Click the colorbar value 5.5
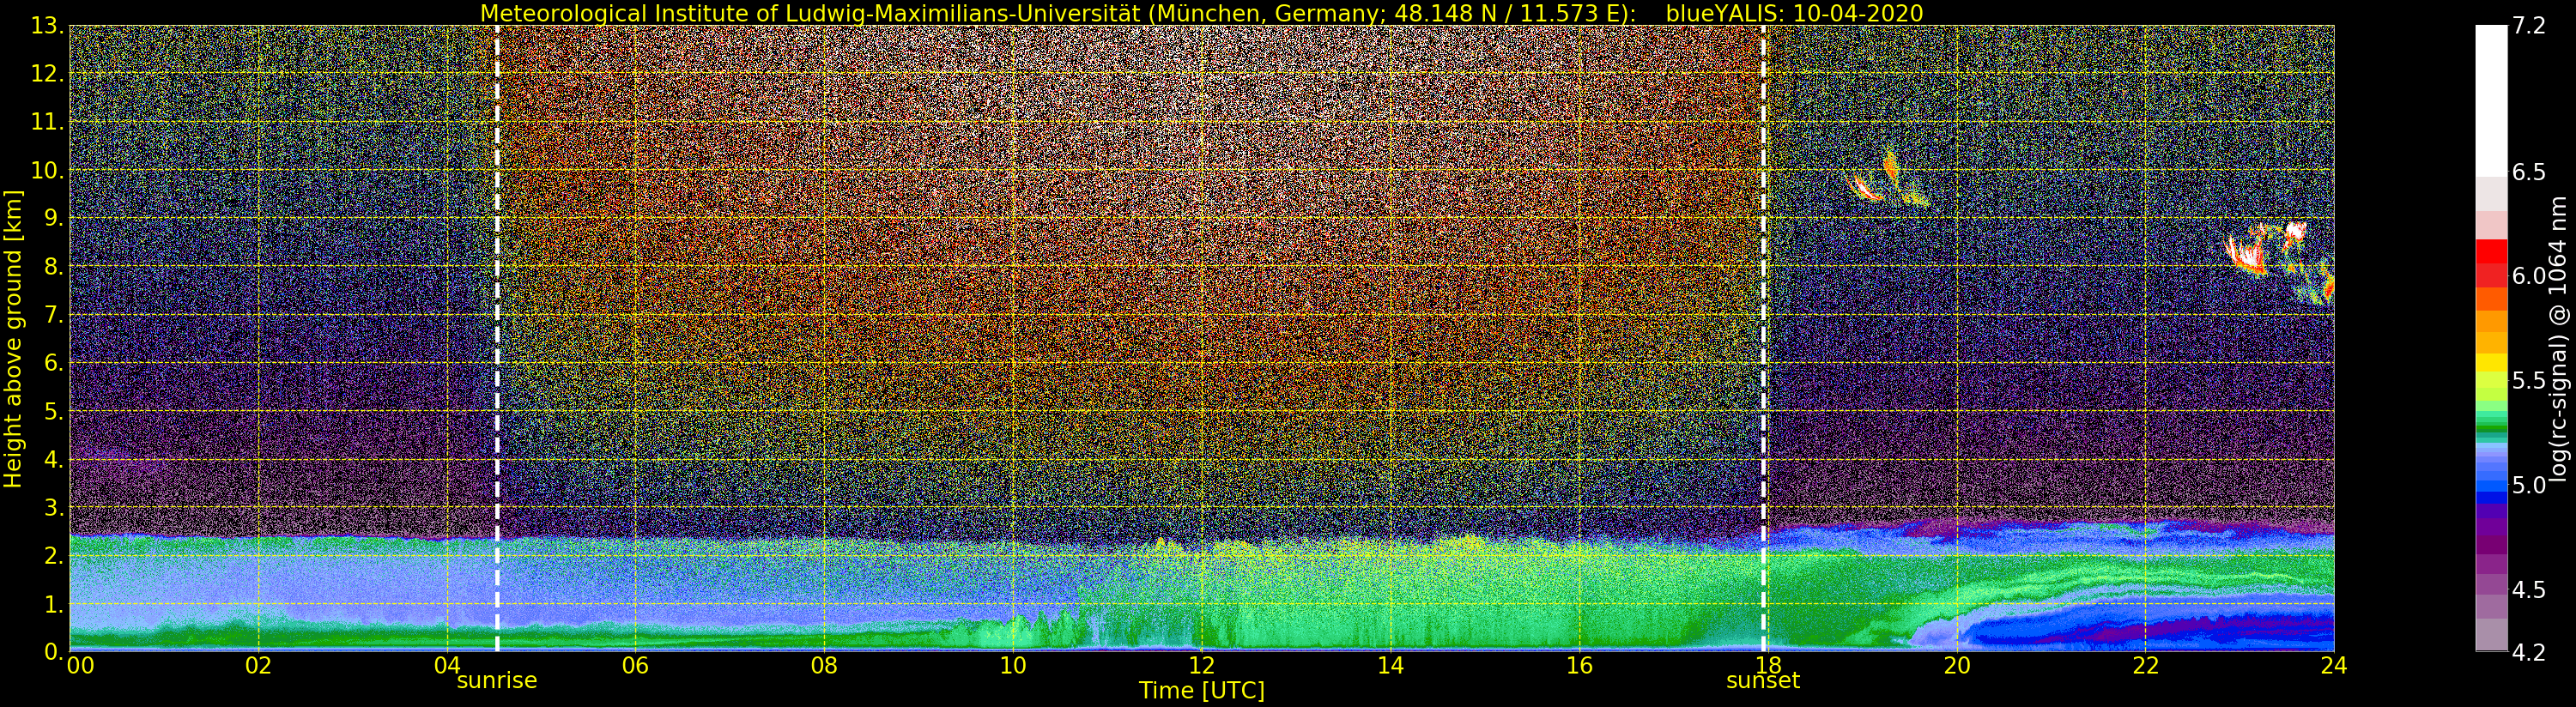 point(2529,381)
